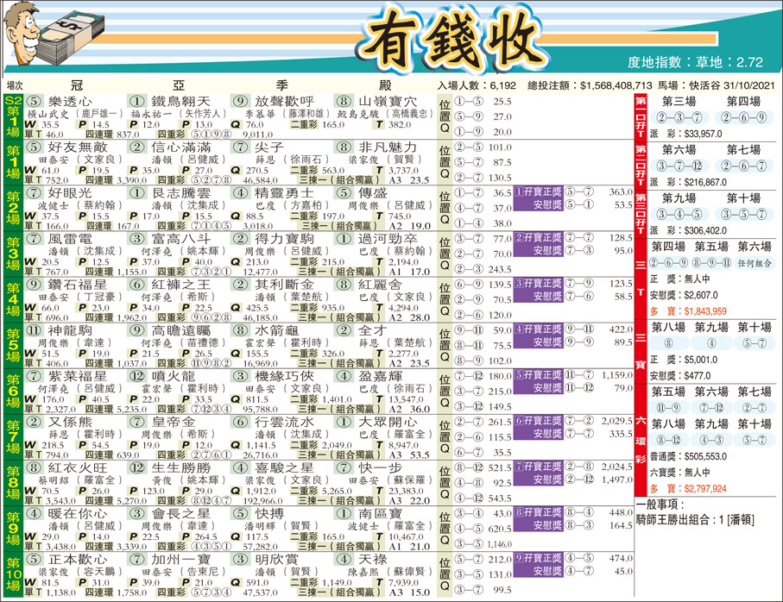Image resolution: width=783 pixels, height=602 pixels.
Task: Click horse name 正本歡心
Action: [x=78, y=560]
